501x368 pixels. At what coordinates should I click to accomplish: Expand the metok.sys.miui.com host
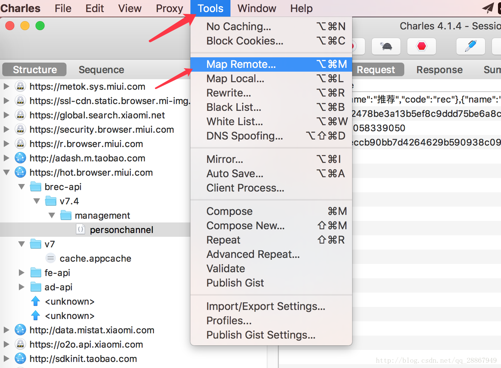(6, 86)
